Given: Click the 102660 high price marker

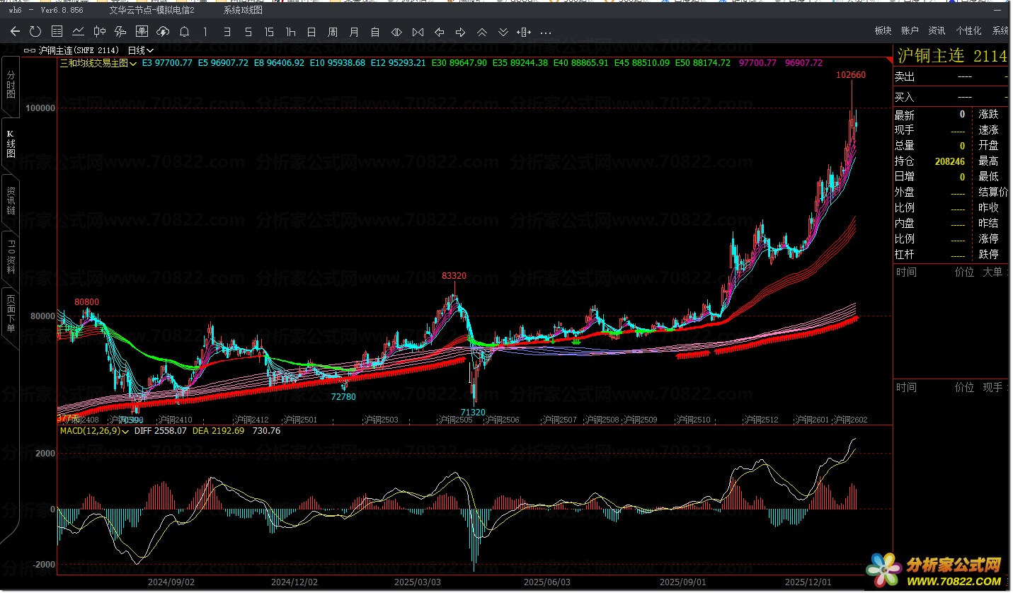Looking at the screenshot, I should click(x=850, y=75).
